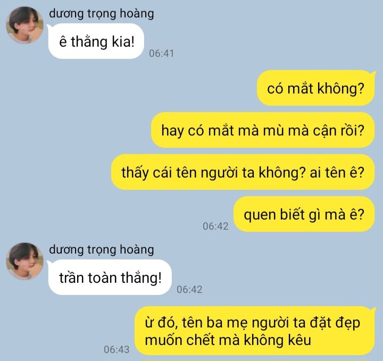The width and height of the screenshot is (383, 361).
Task: Tap the "thấy cái tên người ta không?" message
Action: 243,172
